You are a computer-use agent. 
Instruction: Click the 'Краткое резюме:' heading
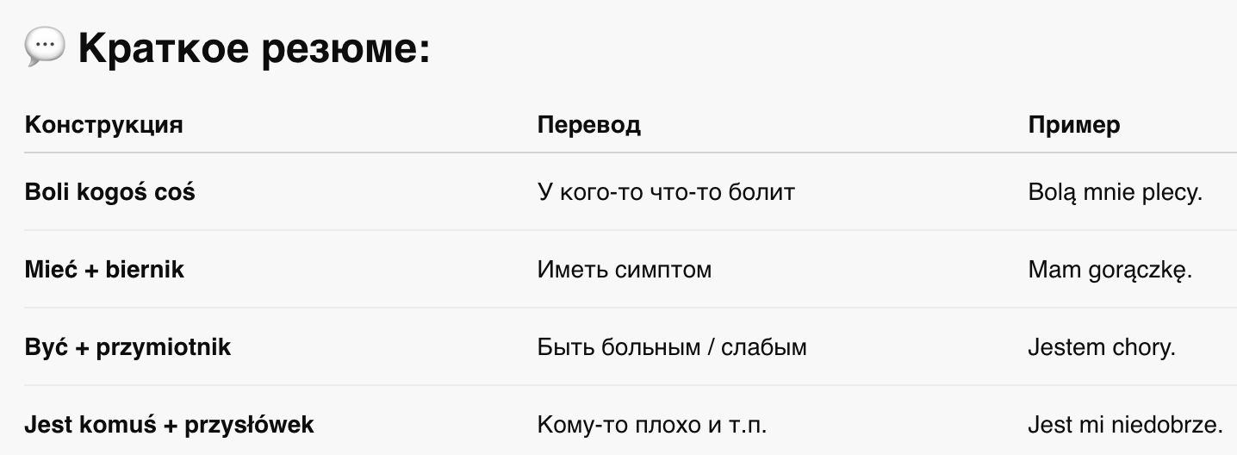point(254,50)
